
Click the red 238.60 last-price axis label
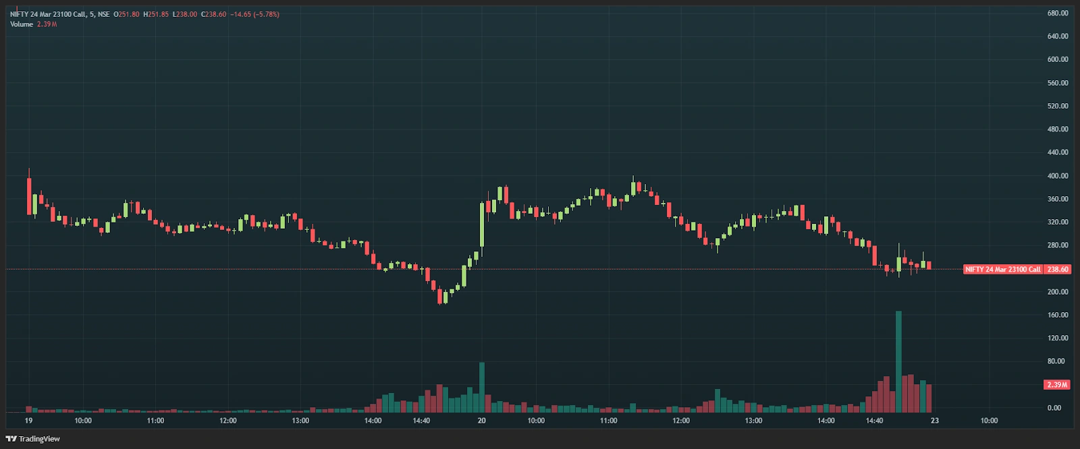coord(1058,269)
